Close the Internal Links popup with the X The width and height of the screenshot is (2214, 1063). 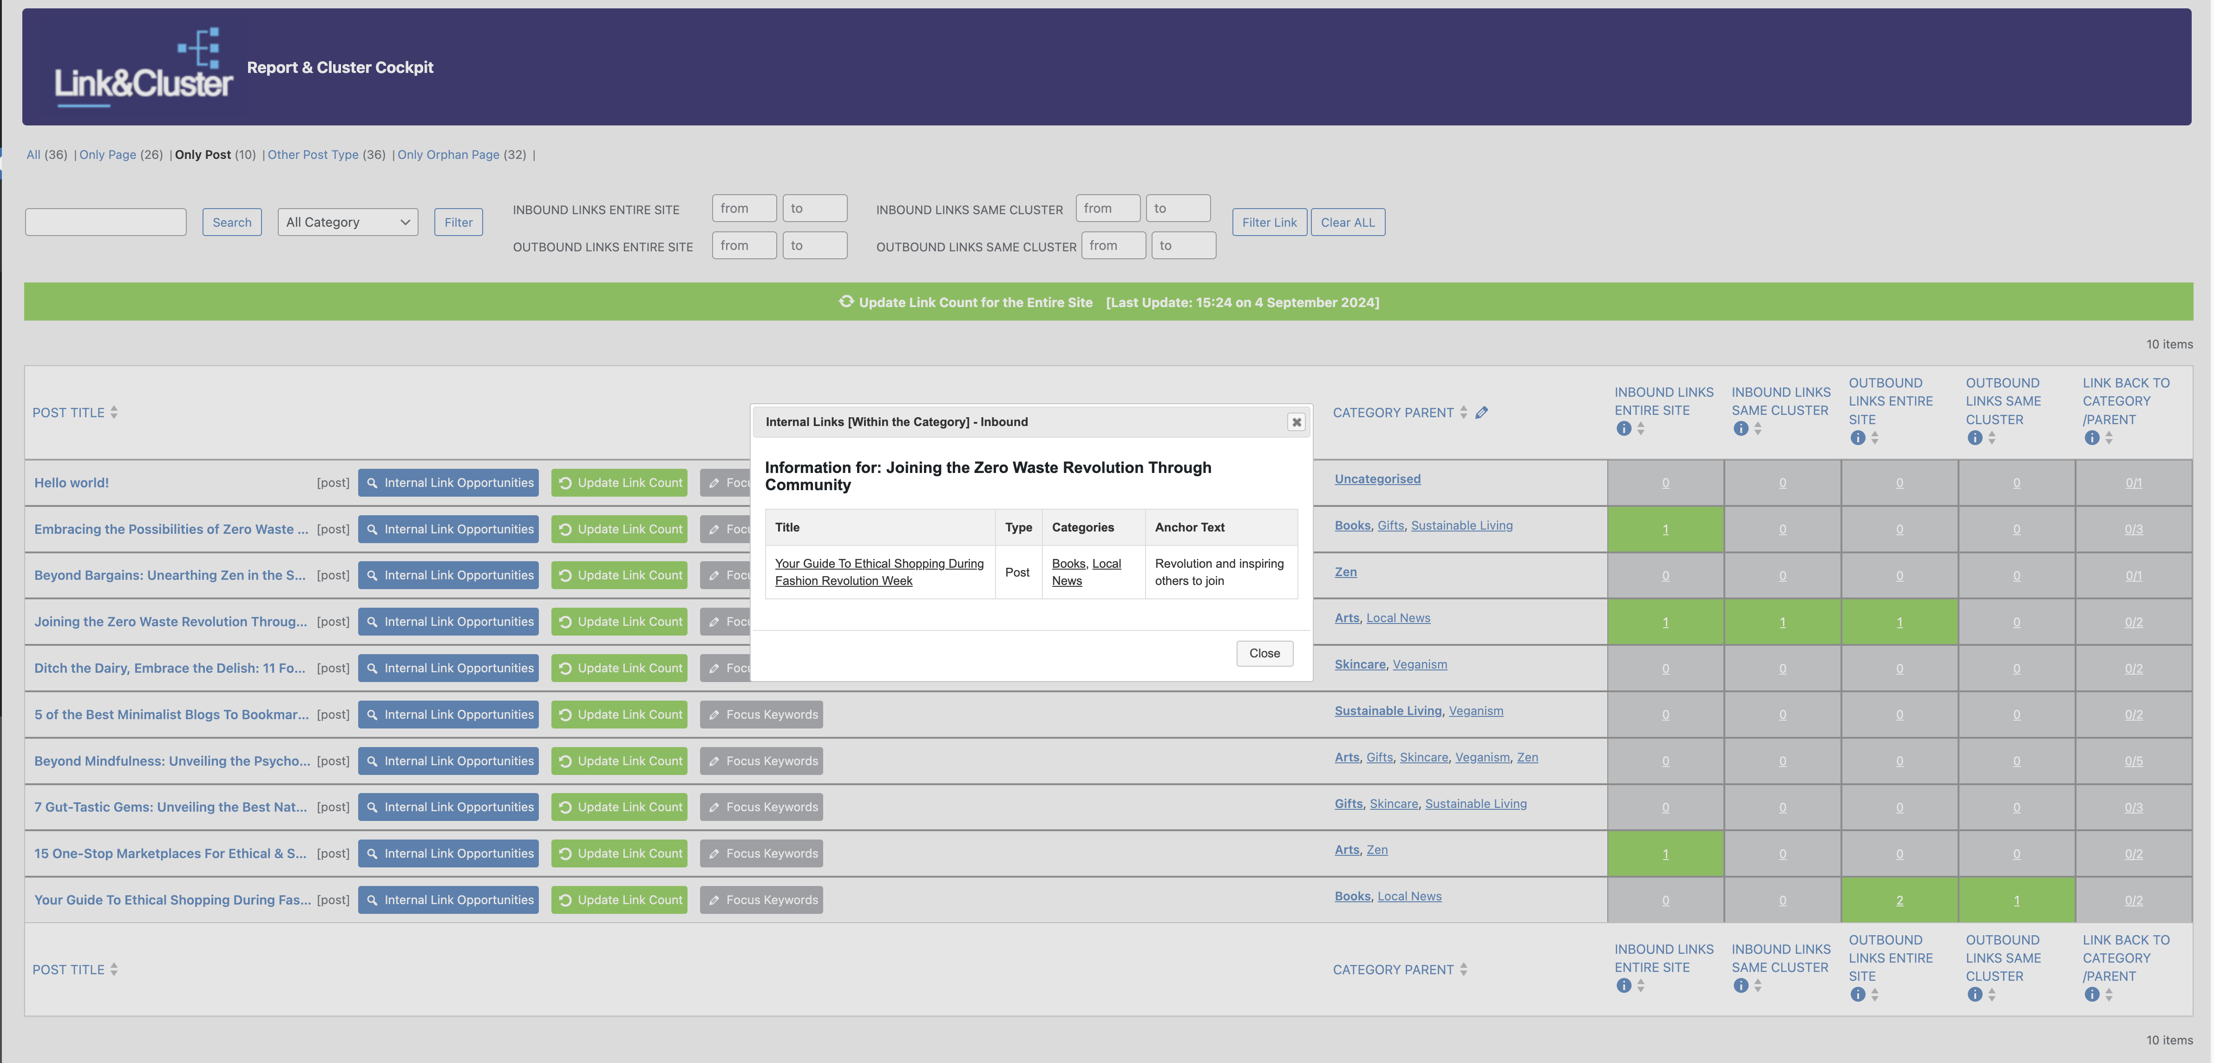click(1296, 422)
